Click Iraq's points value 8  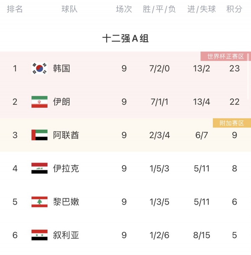pyautogui.click(x=235, y=168)
